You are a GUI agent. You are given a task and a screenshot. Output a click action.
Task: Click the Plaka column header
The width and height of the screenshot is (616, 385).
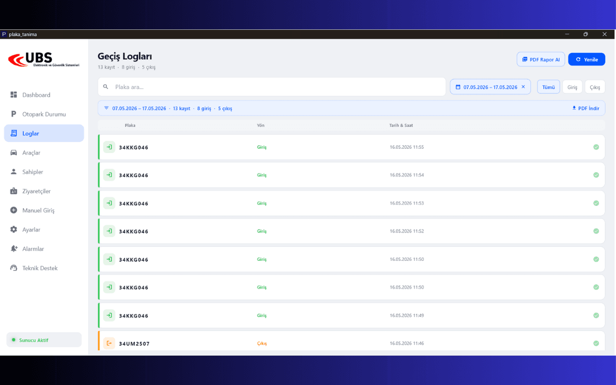pos(130,125)
